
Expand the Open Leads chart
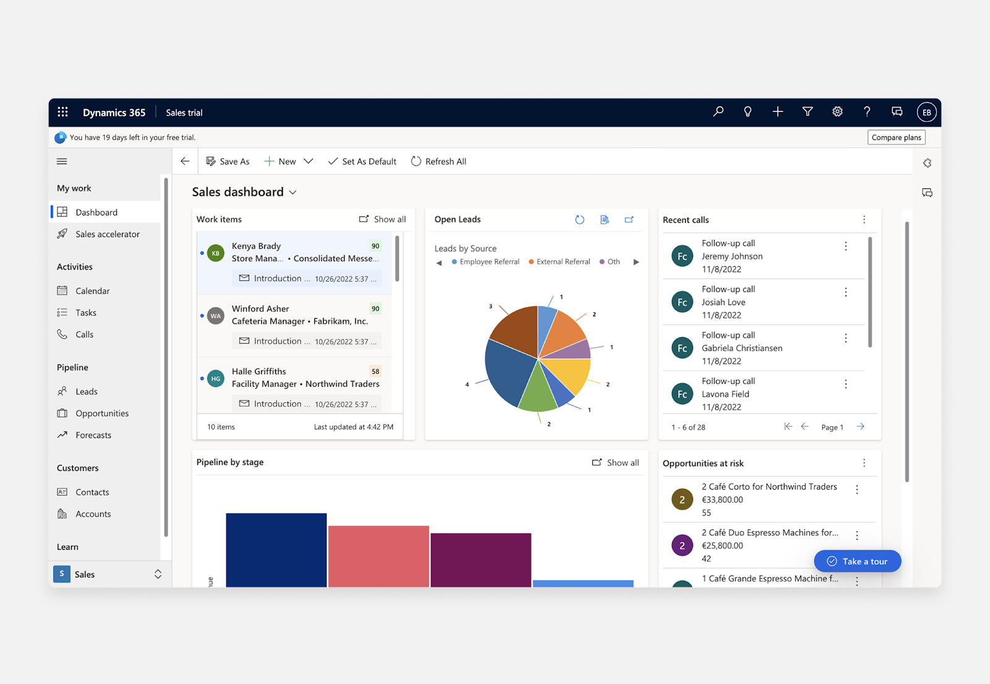click(629, 220)
